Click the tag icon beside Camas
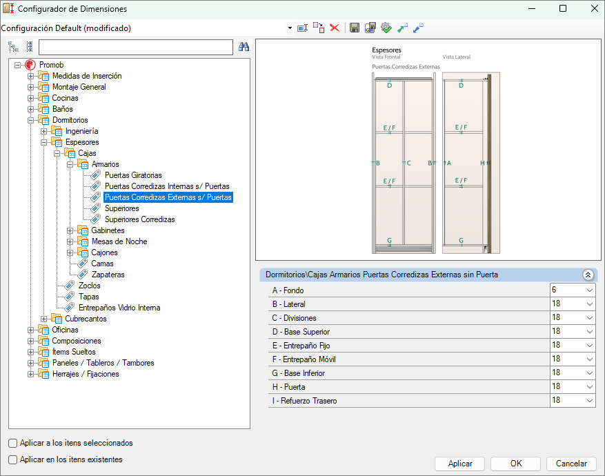Viewport: 605px width, 476px height. click(83, 264)
